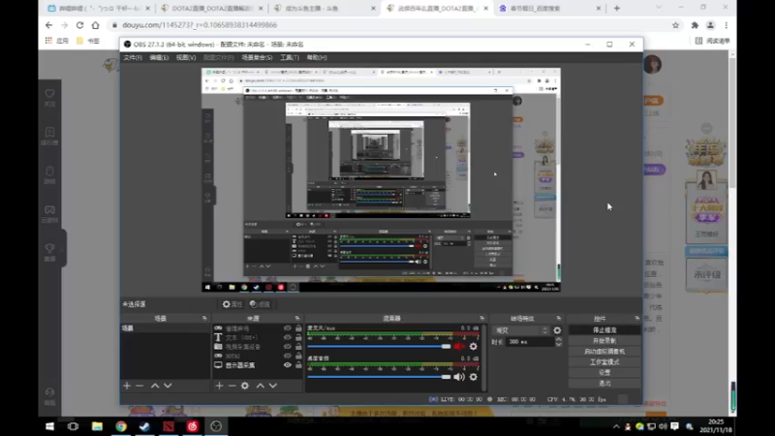Image resolution: width=775 pixels, height=436 pixels.
Task: Reload the Douyu page in Chrome
Action: tap(79, 25)
